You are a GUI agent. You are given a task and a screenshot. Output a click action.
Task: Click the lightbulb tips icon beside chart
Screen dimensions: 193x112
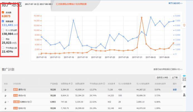184,25
